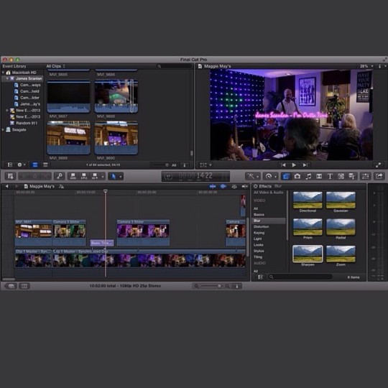
Task: Click the Insert clip edit icon
Action: 84,176
